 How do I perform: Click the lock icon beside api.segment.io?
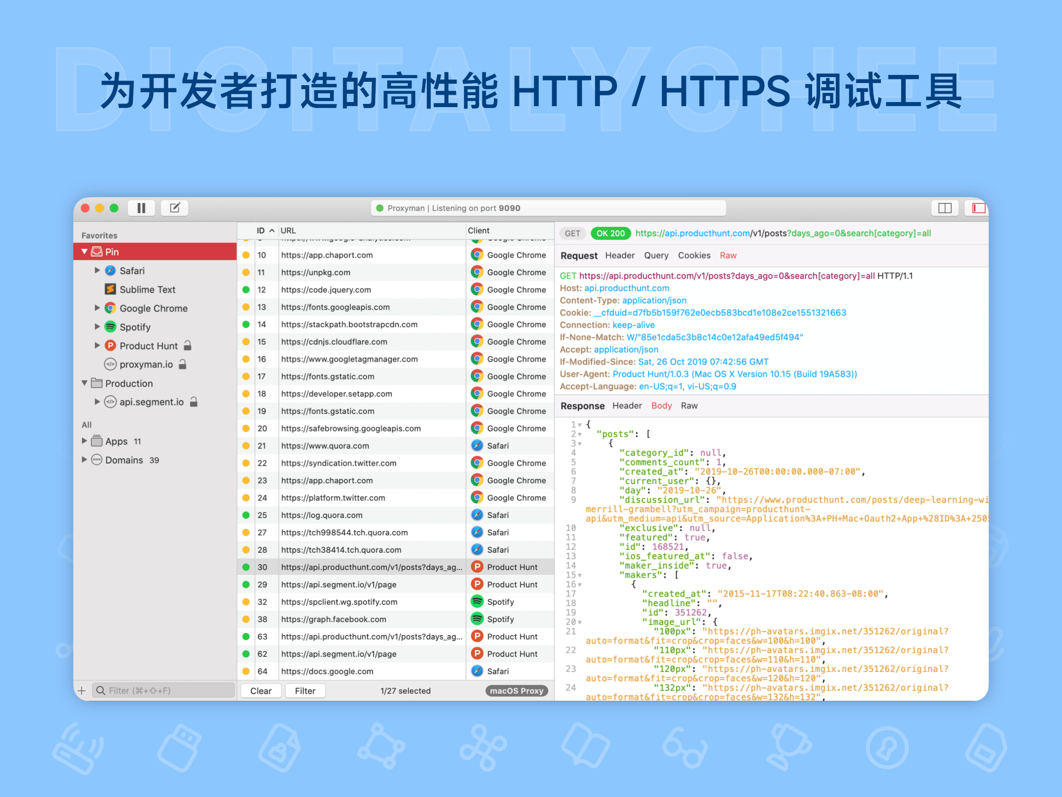(x=194, y=402)
